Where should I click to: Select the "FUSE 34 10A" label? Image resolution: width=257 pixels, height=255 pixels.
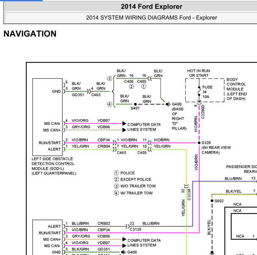coord(207,92)
